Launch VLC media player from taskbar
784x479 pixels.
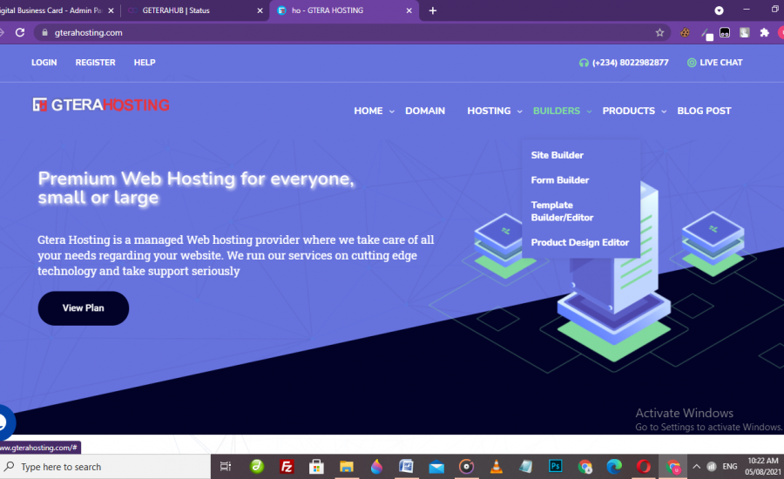pyautogui.click(x=496, y=467)
